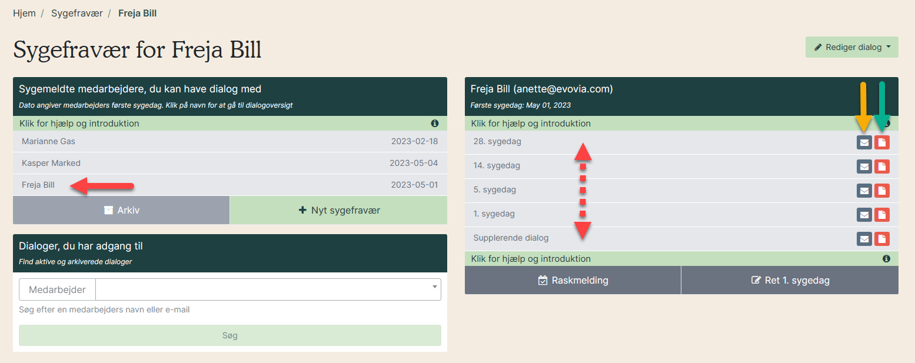Send email for 5. sygedag row

(864, 191)
